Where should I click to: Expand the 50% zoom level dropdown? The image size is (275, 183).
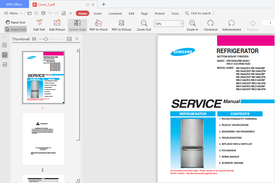[182, 24]
